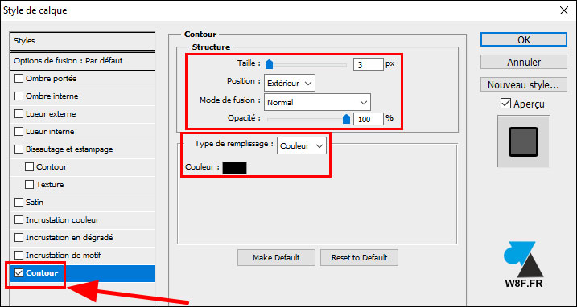
Task: Check the Lueur interne option
Action: [x=19, y=132]
